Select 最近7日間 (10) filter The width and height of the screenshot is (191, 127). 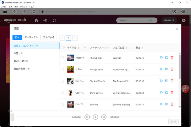coord(35,61)
